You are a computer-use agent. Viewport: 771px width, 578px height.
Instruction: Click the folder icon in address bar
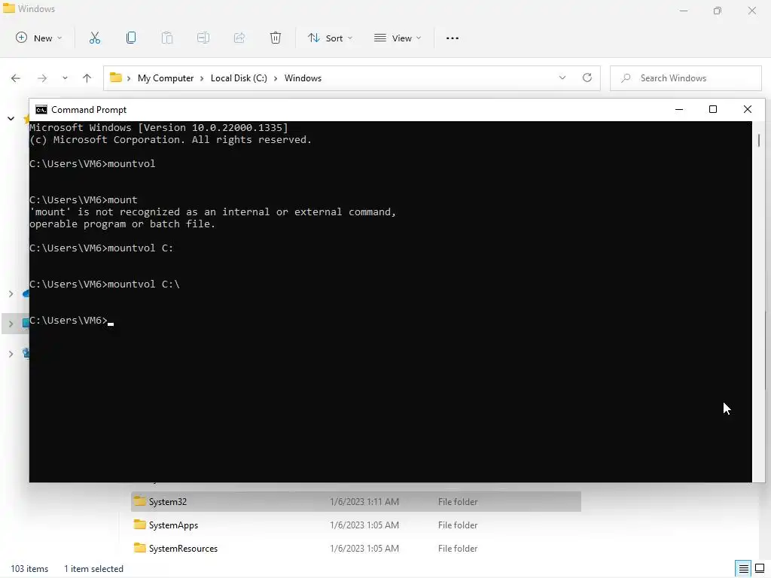point(115,78)
